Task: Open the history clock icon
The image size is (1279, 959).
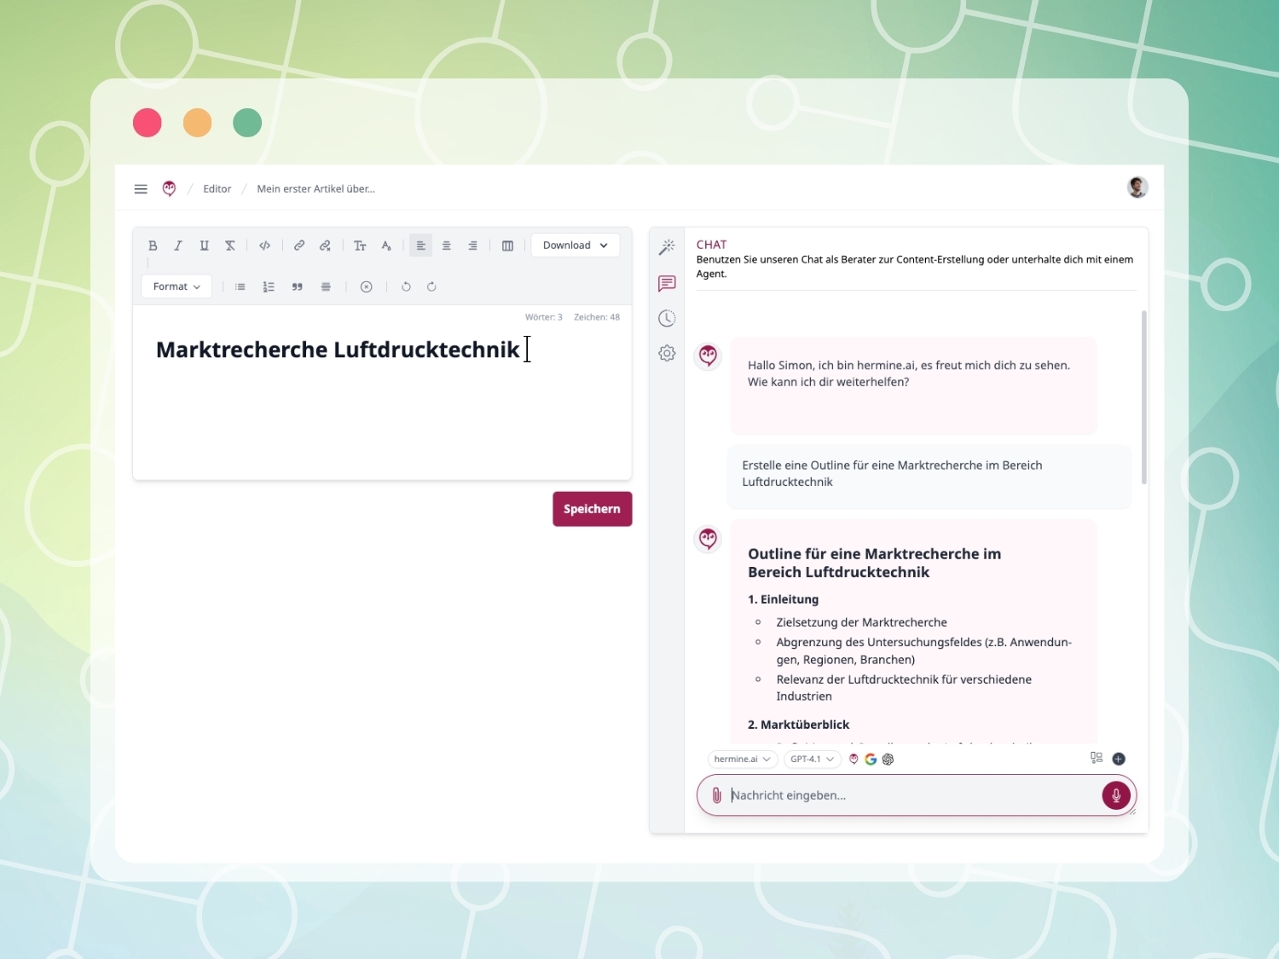Action: pos(667,318)
